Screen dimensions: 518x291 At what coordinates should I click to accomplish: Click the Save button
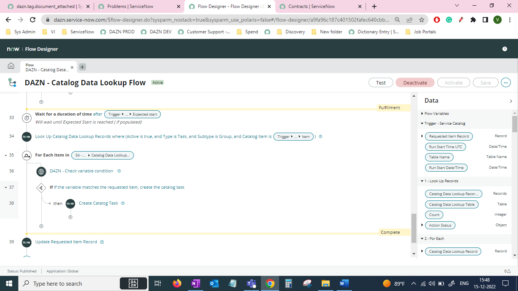(x=485, y=83)
